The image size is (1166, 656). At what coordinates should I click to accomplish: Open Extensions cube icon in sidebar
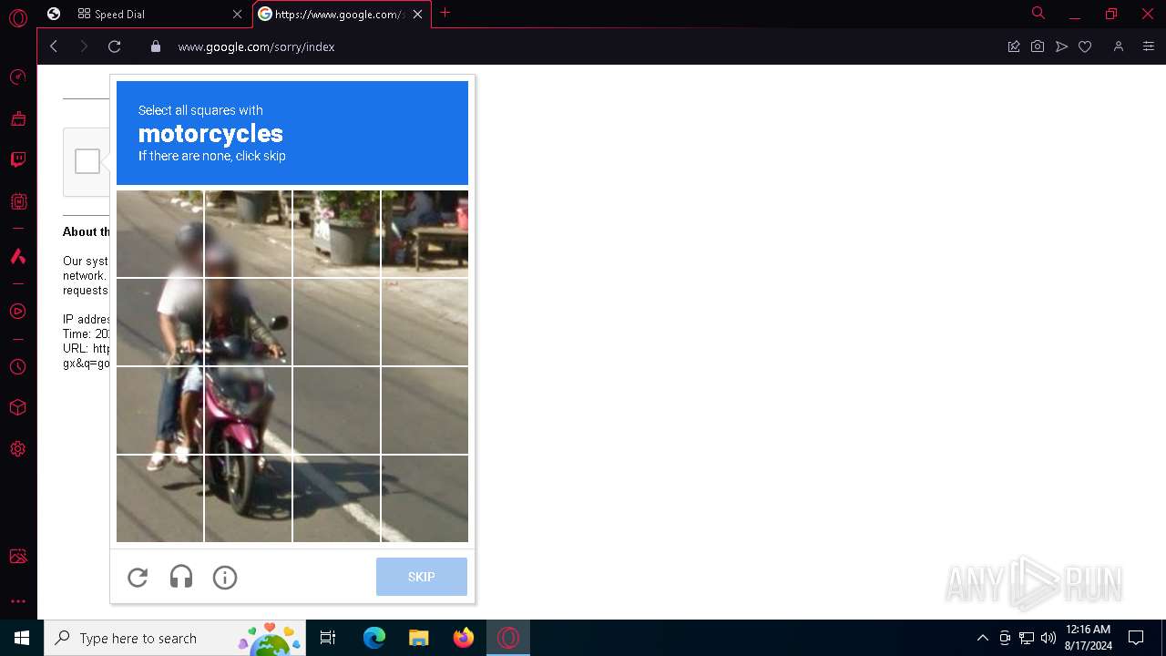point(17,407)
